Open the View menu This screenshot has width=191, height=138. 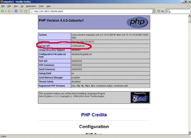point(16,6)
